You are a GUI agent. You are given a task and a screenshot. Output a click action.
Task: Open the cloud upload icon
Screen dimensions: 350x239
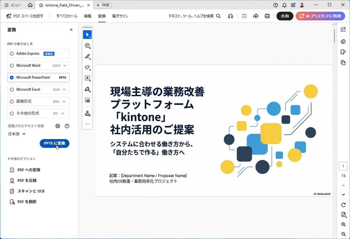pyautogui.click(x=256, y=16)
